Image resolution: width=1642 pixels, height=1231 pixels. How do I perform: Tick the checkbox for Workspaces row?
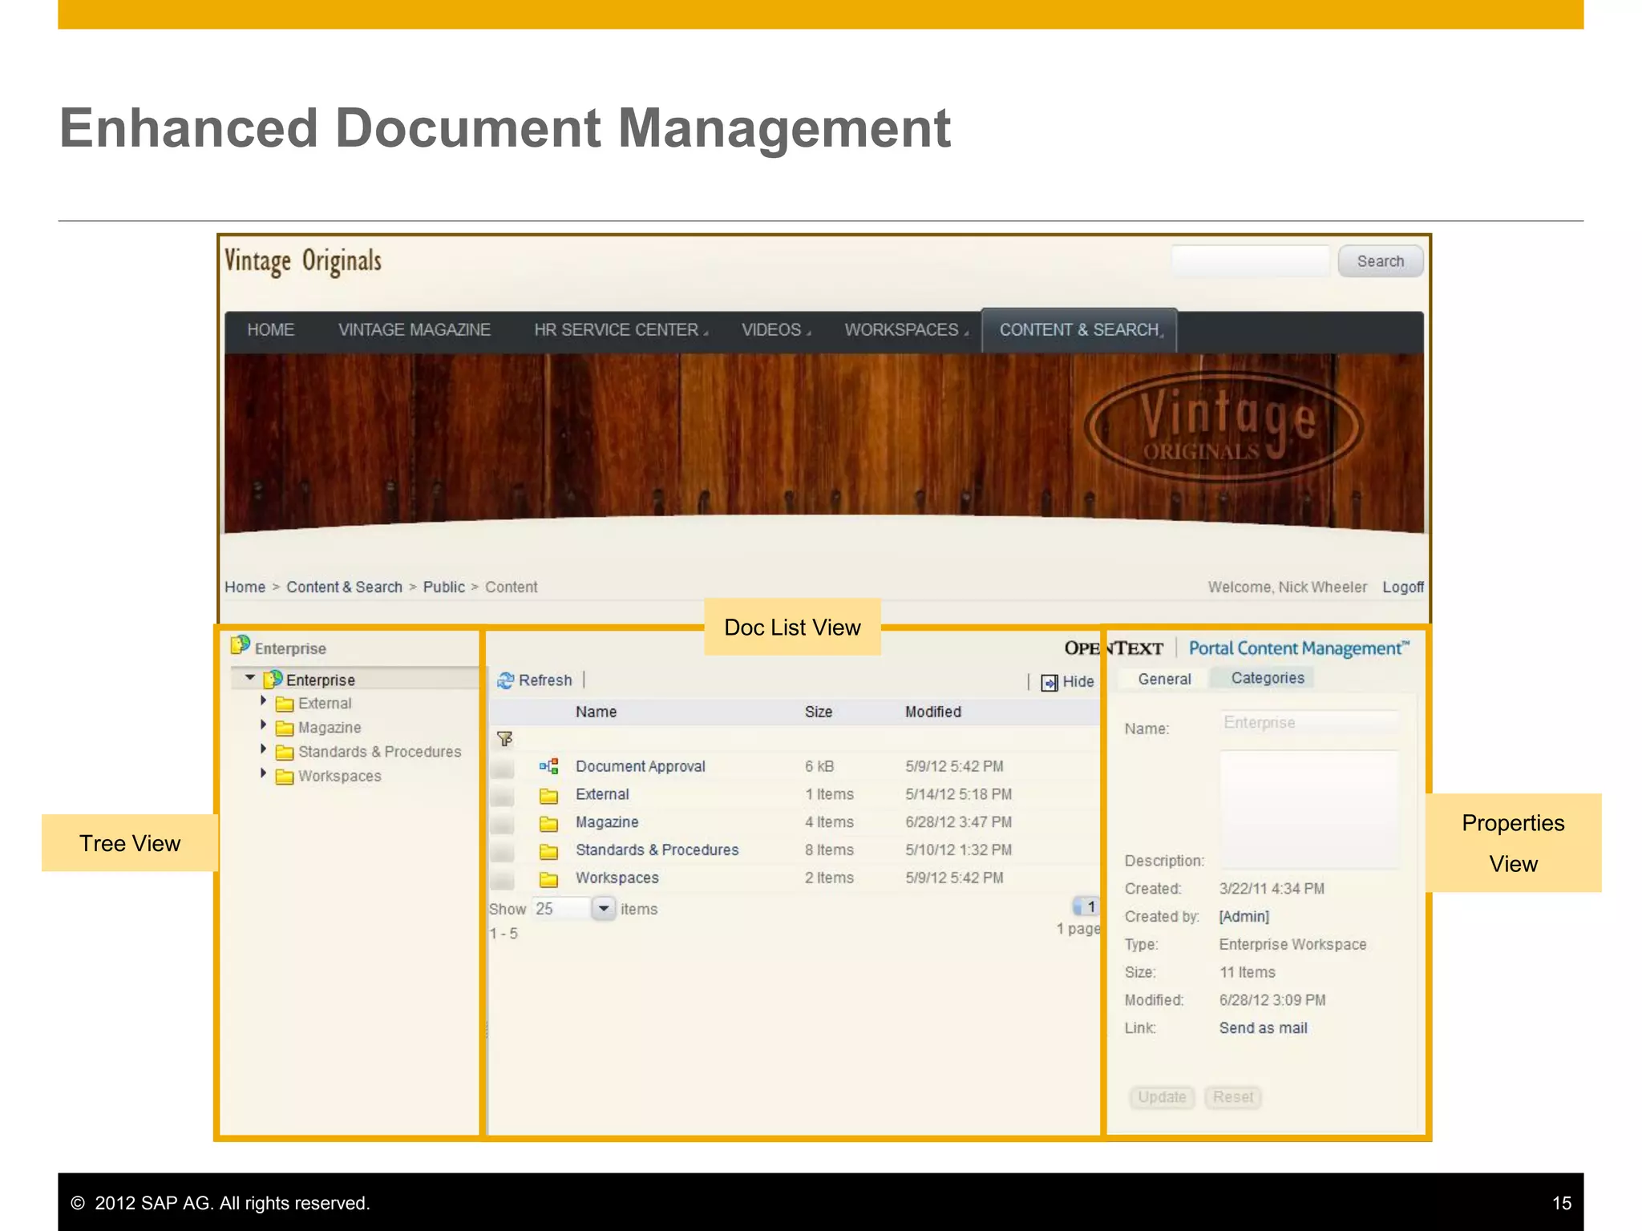coord(503,881)
